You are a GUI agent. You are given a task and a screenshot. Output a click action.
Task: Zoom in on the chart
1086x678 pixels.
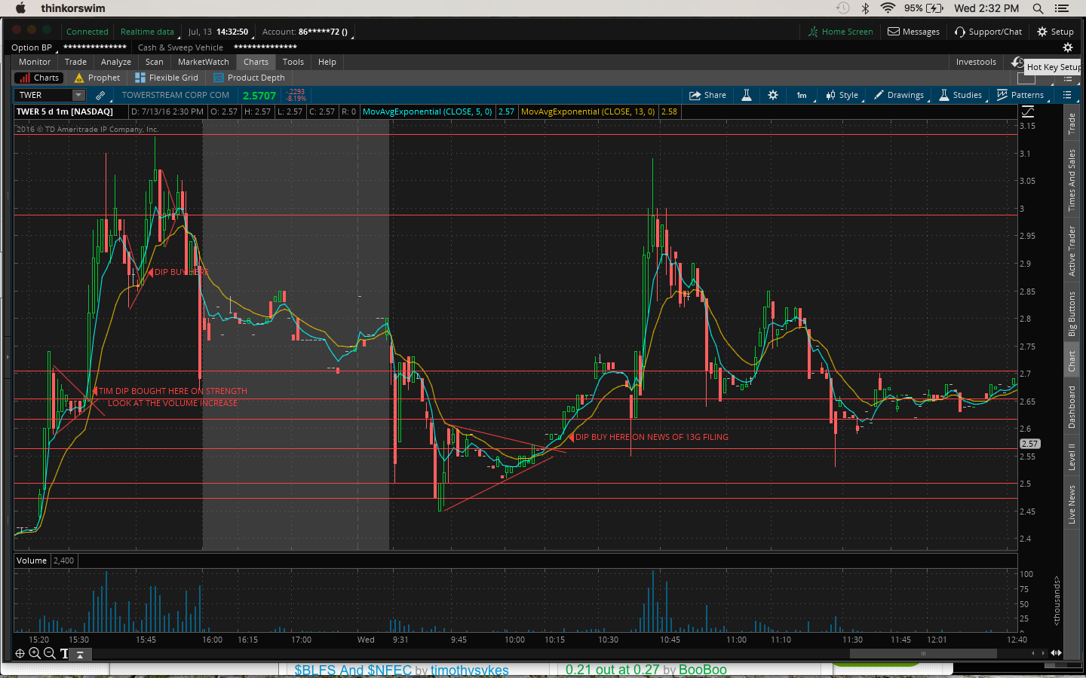(35, 653)
